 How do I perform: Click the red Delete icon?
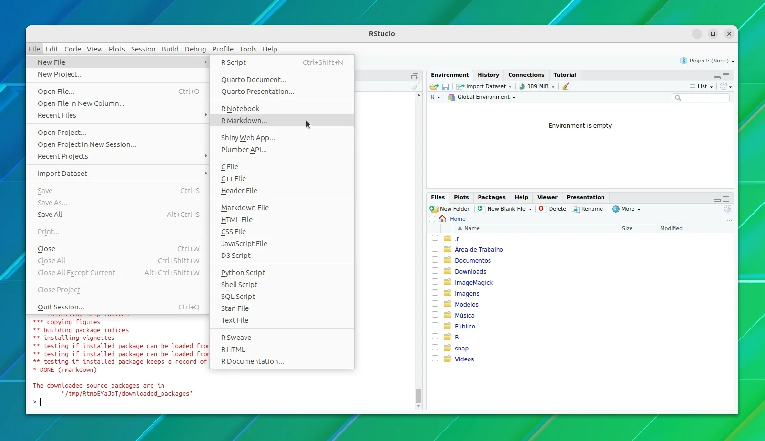tap(541, 209)
